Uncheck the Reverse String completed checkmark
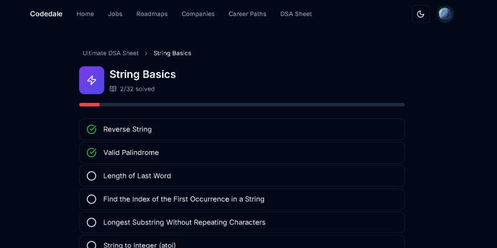Viewport: 497px width, 248px height. pos(91,130)
